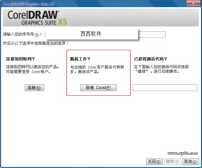This screenshot has width=202, height=168.
Task: Click the 脱机工作? heading
Action: (x=80, y=59)
